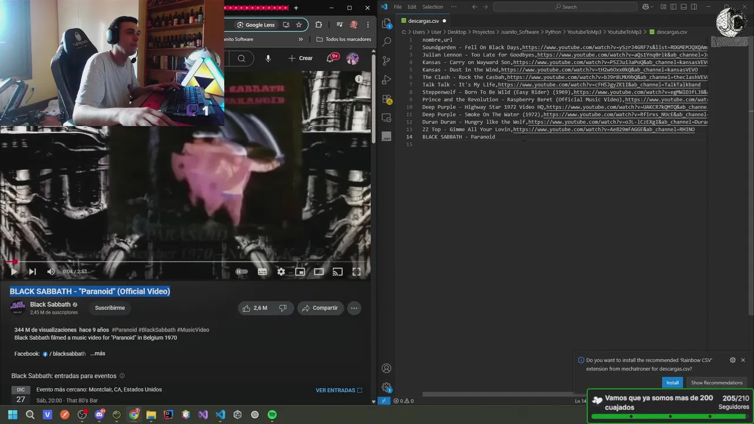Image resolution: width=754 pixels, height=424 pixels.
Task: Open the Search view in VS Code activity bar
Action: pos(386,42)
